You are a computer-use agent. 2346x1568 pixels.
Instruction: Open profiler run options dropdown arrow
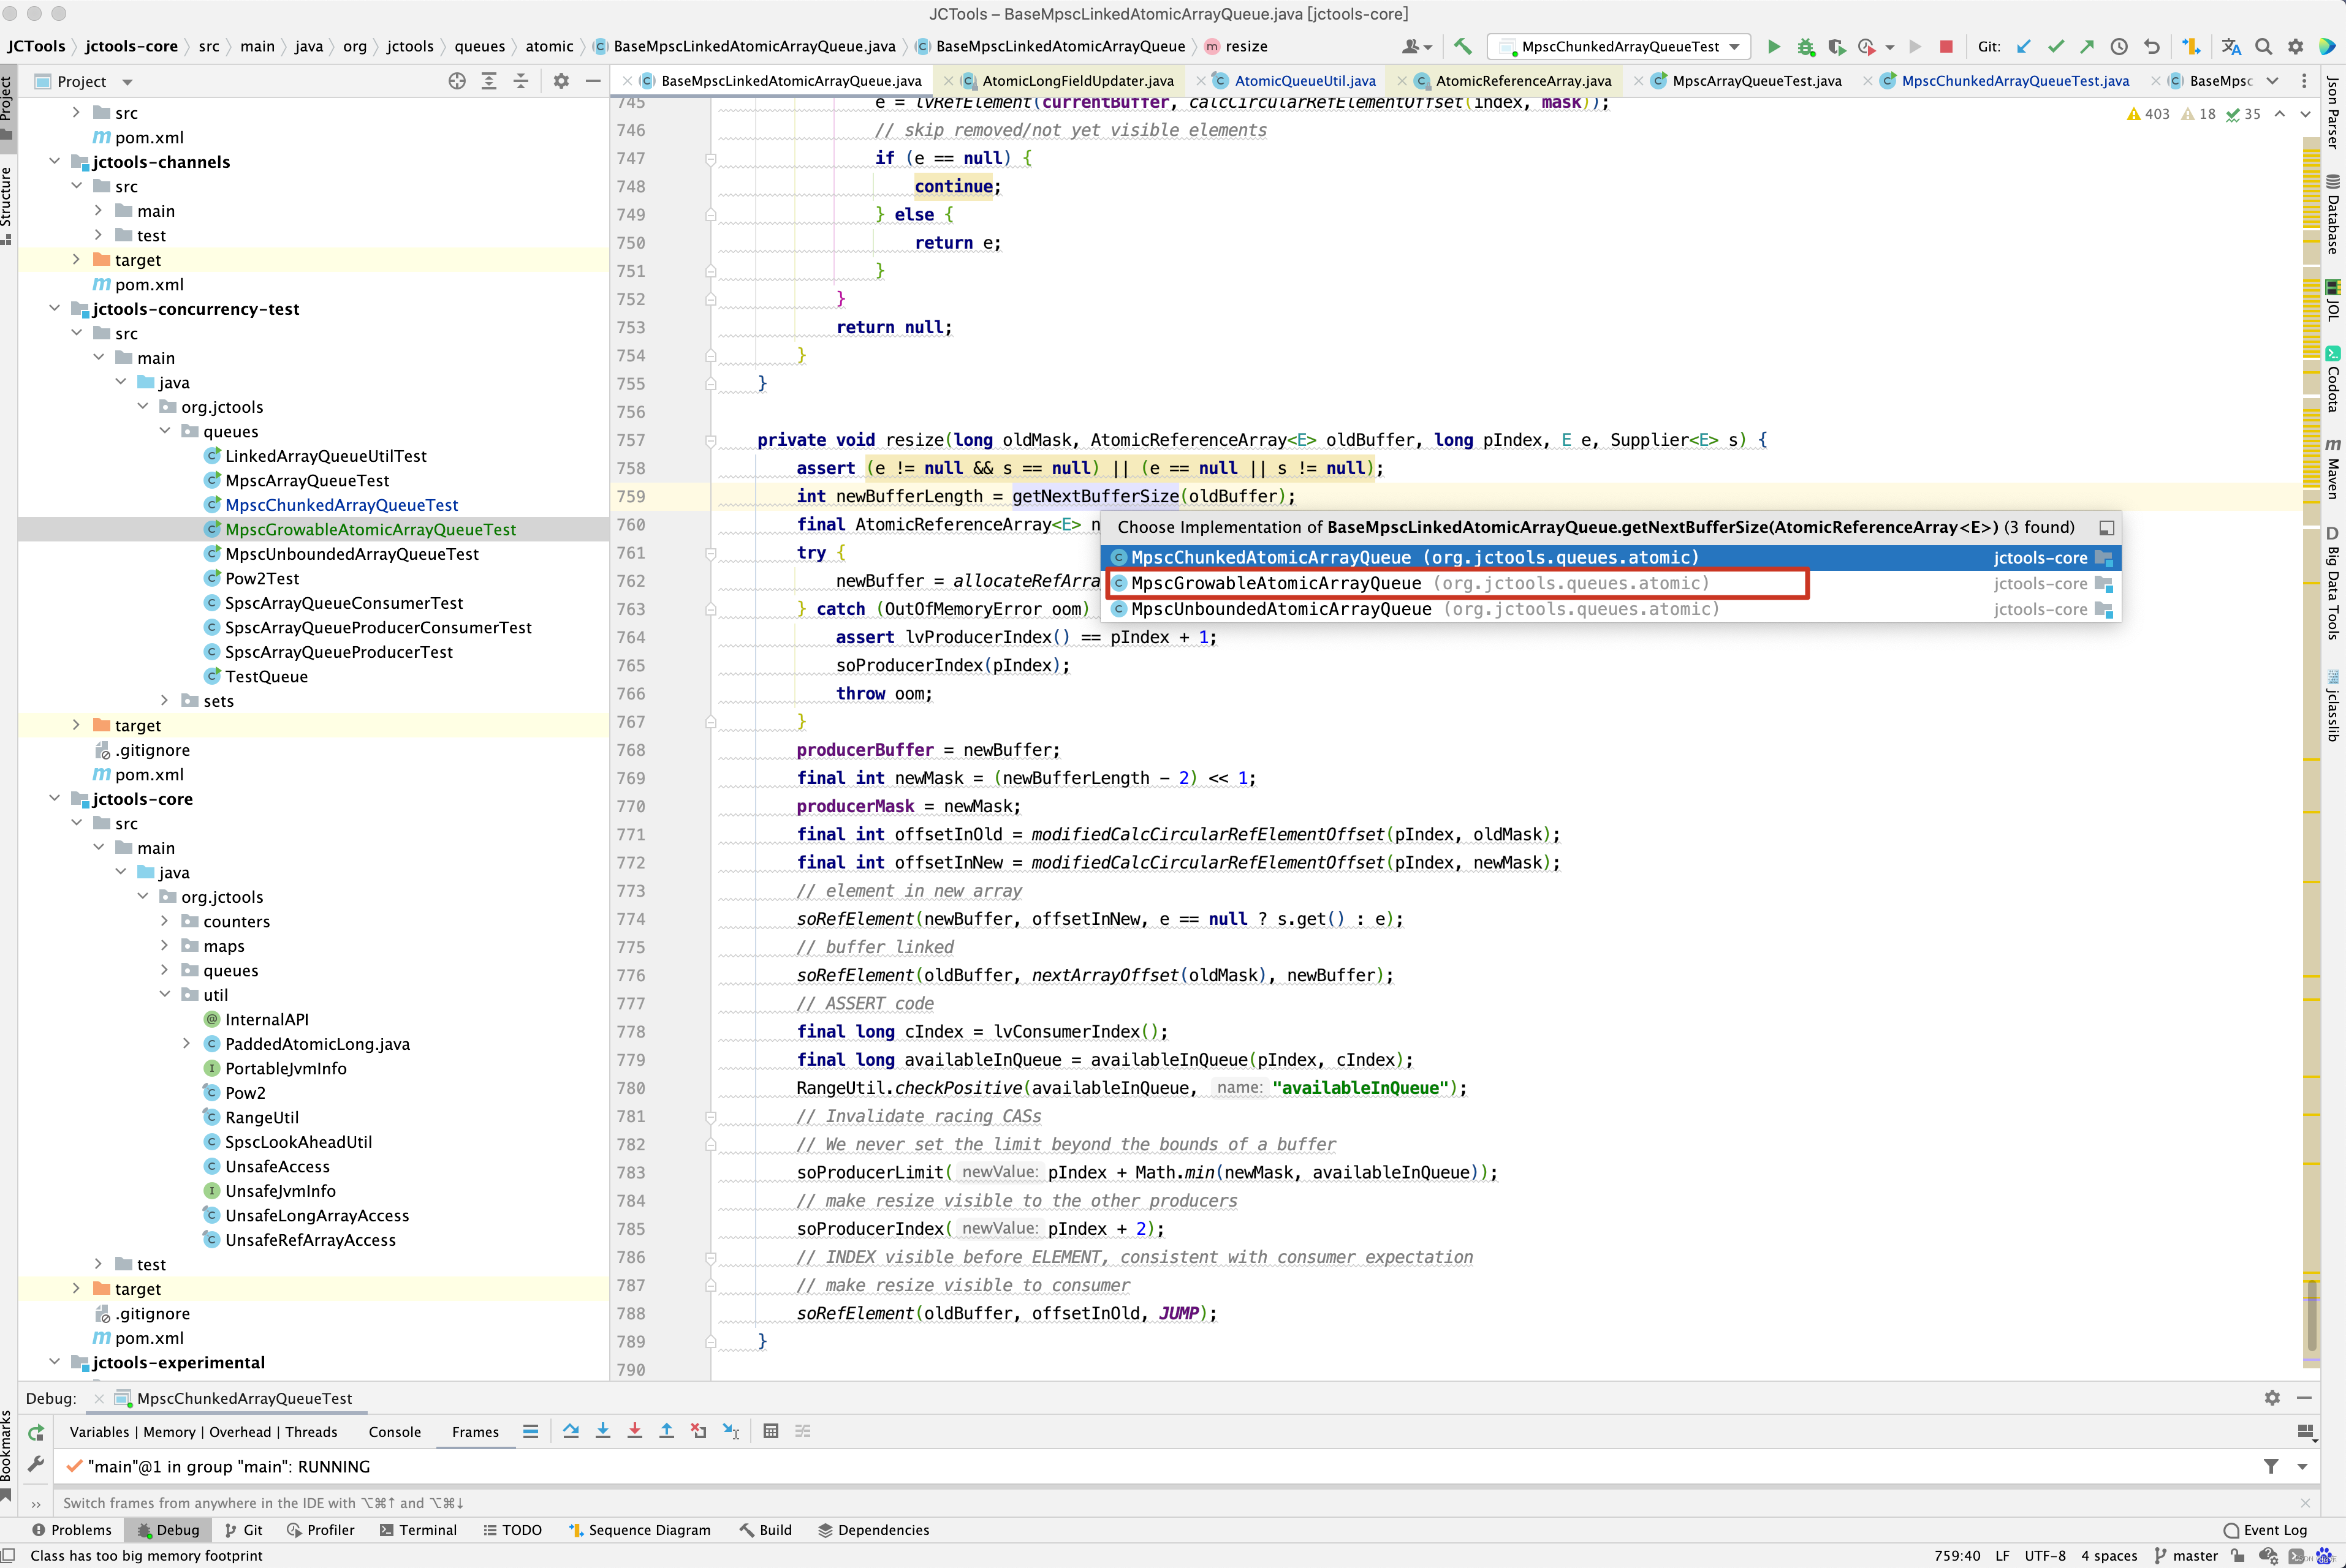tap(1890, 47)
